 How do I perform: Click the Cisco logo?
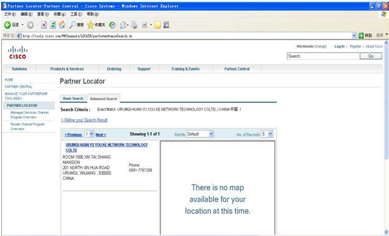coord(17,52)
